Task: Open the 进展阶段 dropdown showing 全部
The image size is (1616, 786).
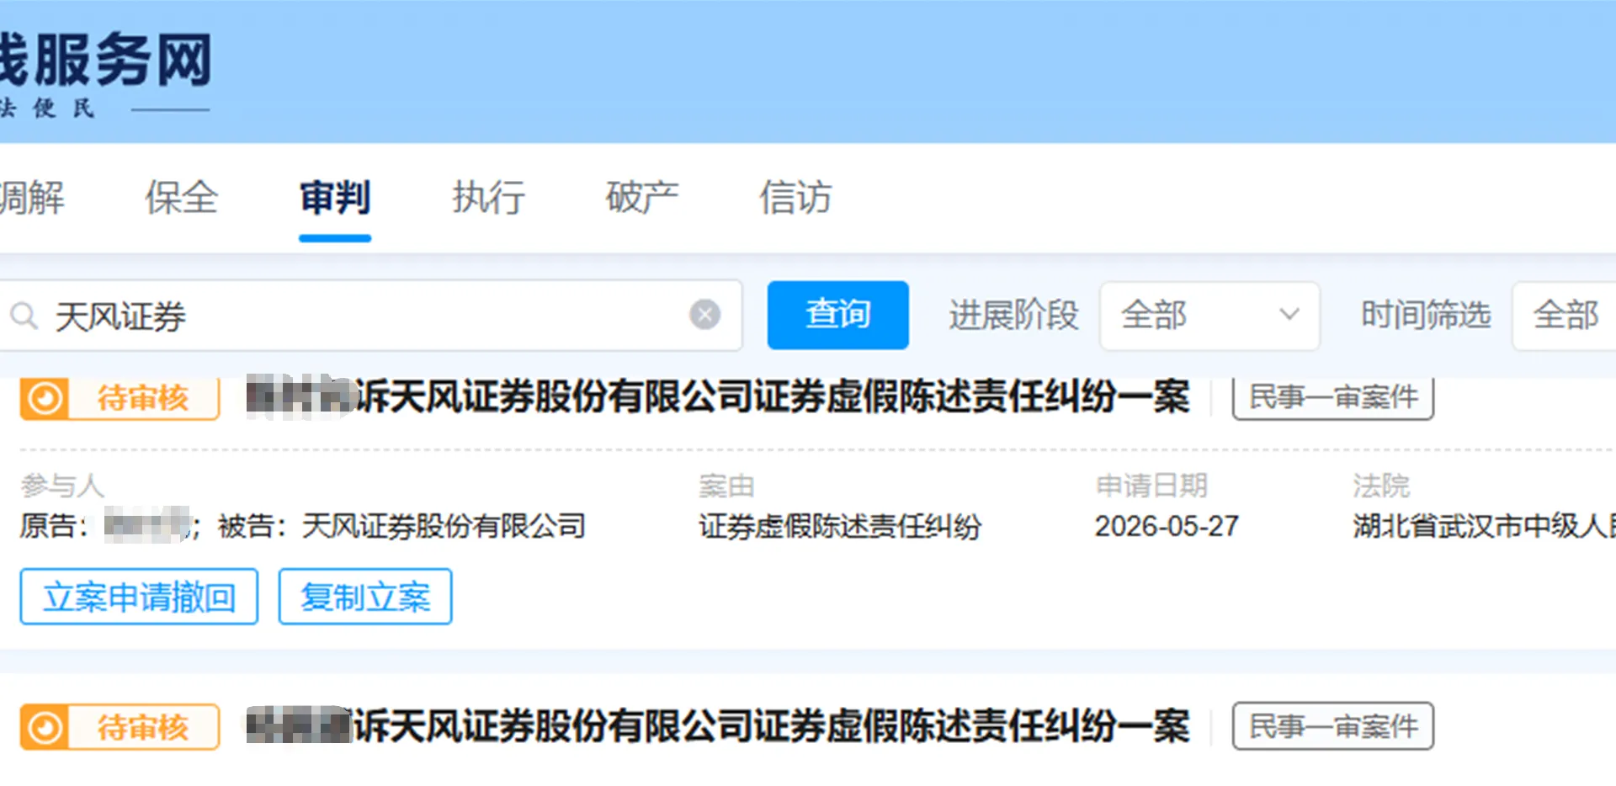Action: coord(1209,315)
